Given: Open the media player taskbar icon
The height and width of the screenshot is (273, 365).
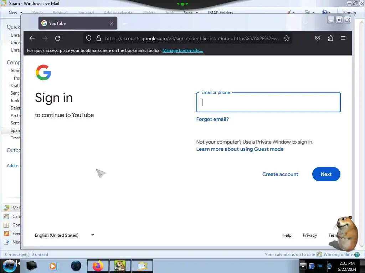Looking at the screenshot, I should (53, 266).
